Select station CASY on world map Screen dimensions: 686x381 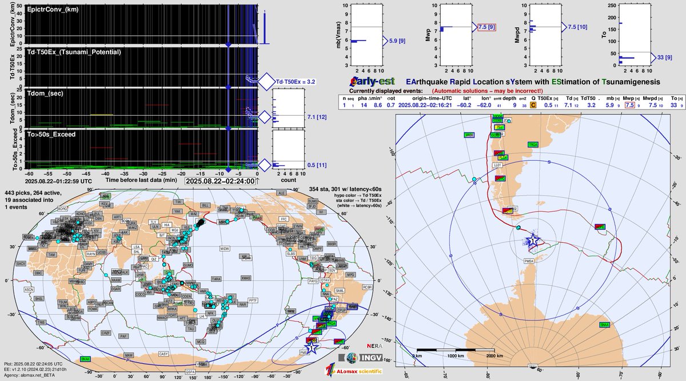coord(164,354)
